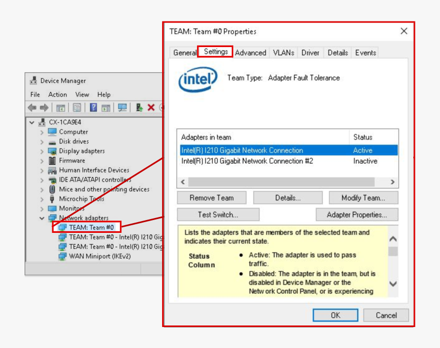Viewport: 440px width, 348px height.
Task: Open the Properties toolbar icon in Device Manager
Action: tap(77, 107)
